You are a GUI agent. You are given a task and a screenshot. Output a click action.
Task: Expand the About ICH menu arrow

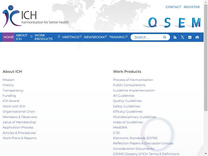pos(31,36)
